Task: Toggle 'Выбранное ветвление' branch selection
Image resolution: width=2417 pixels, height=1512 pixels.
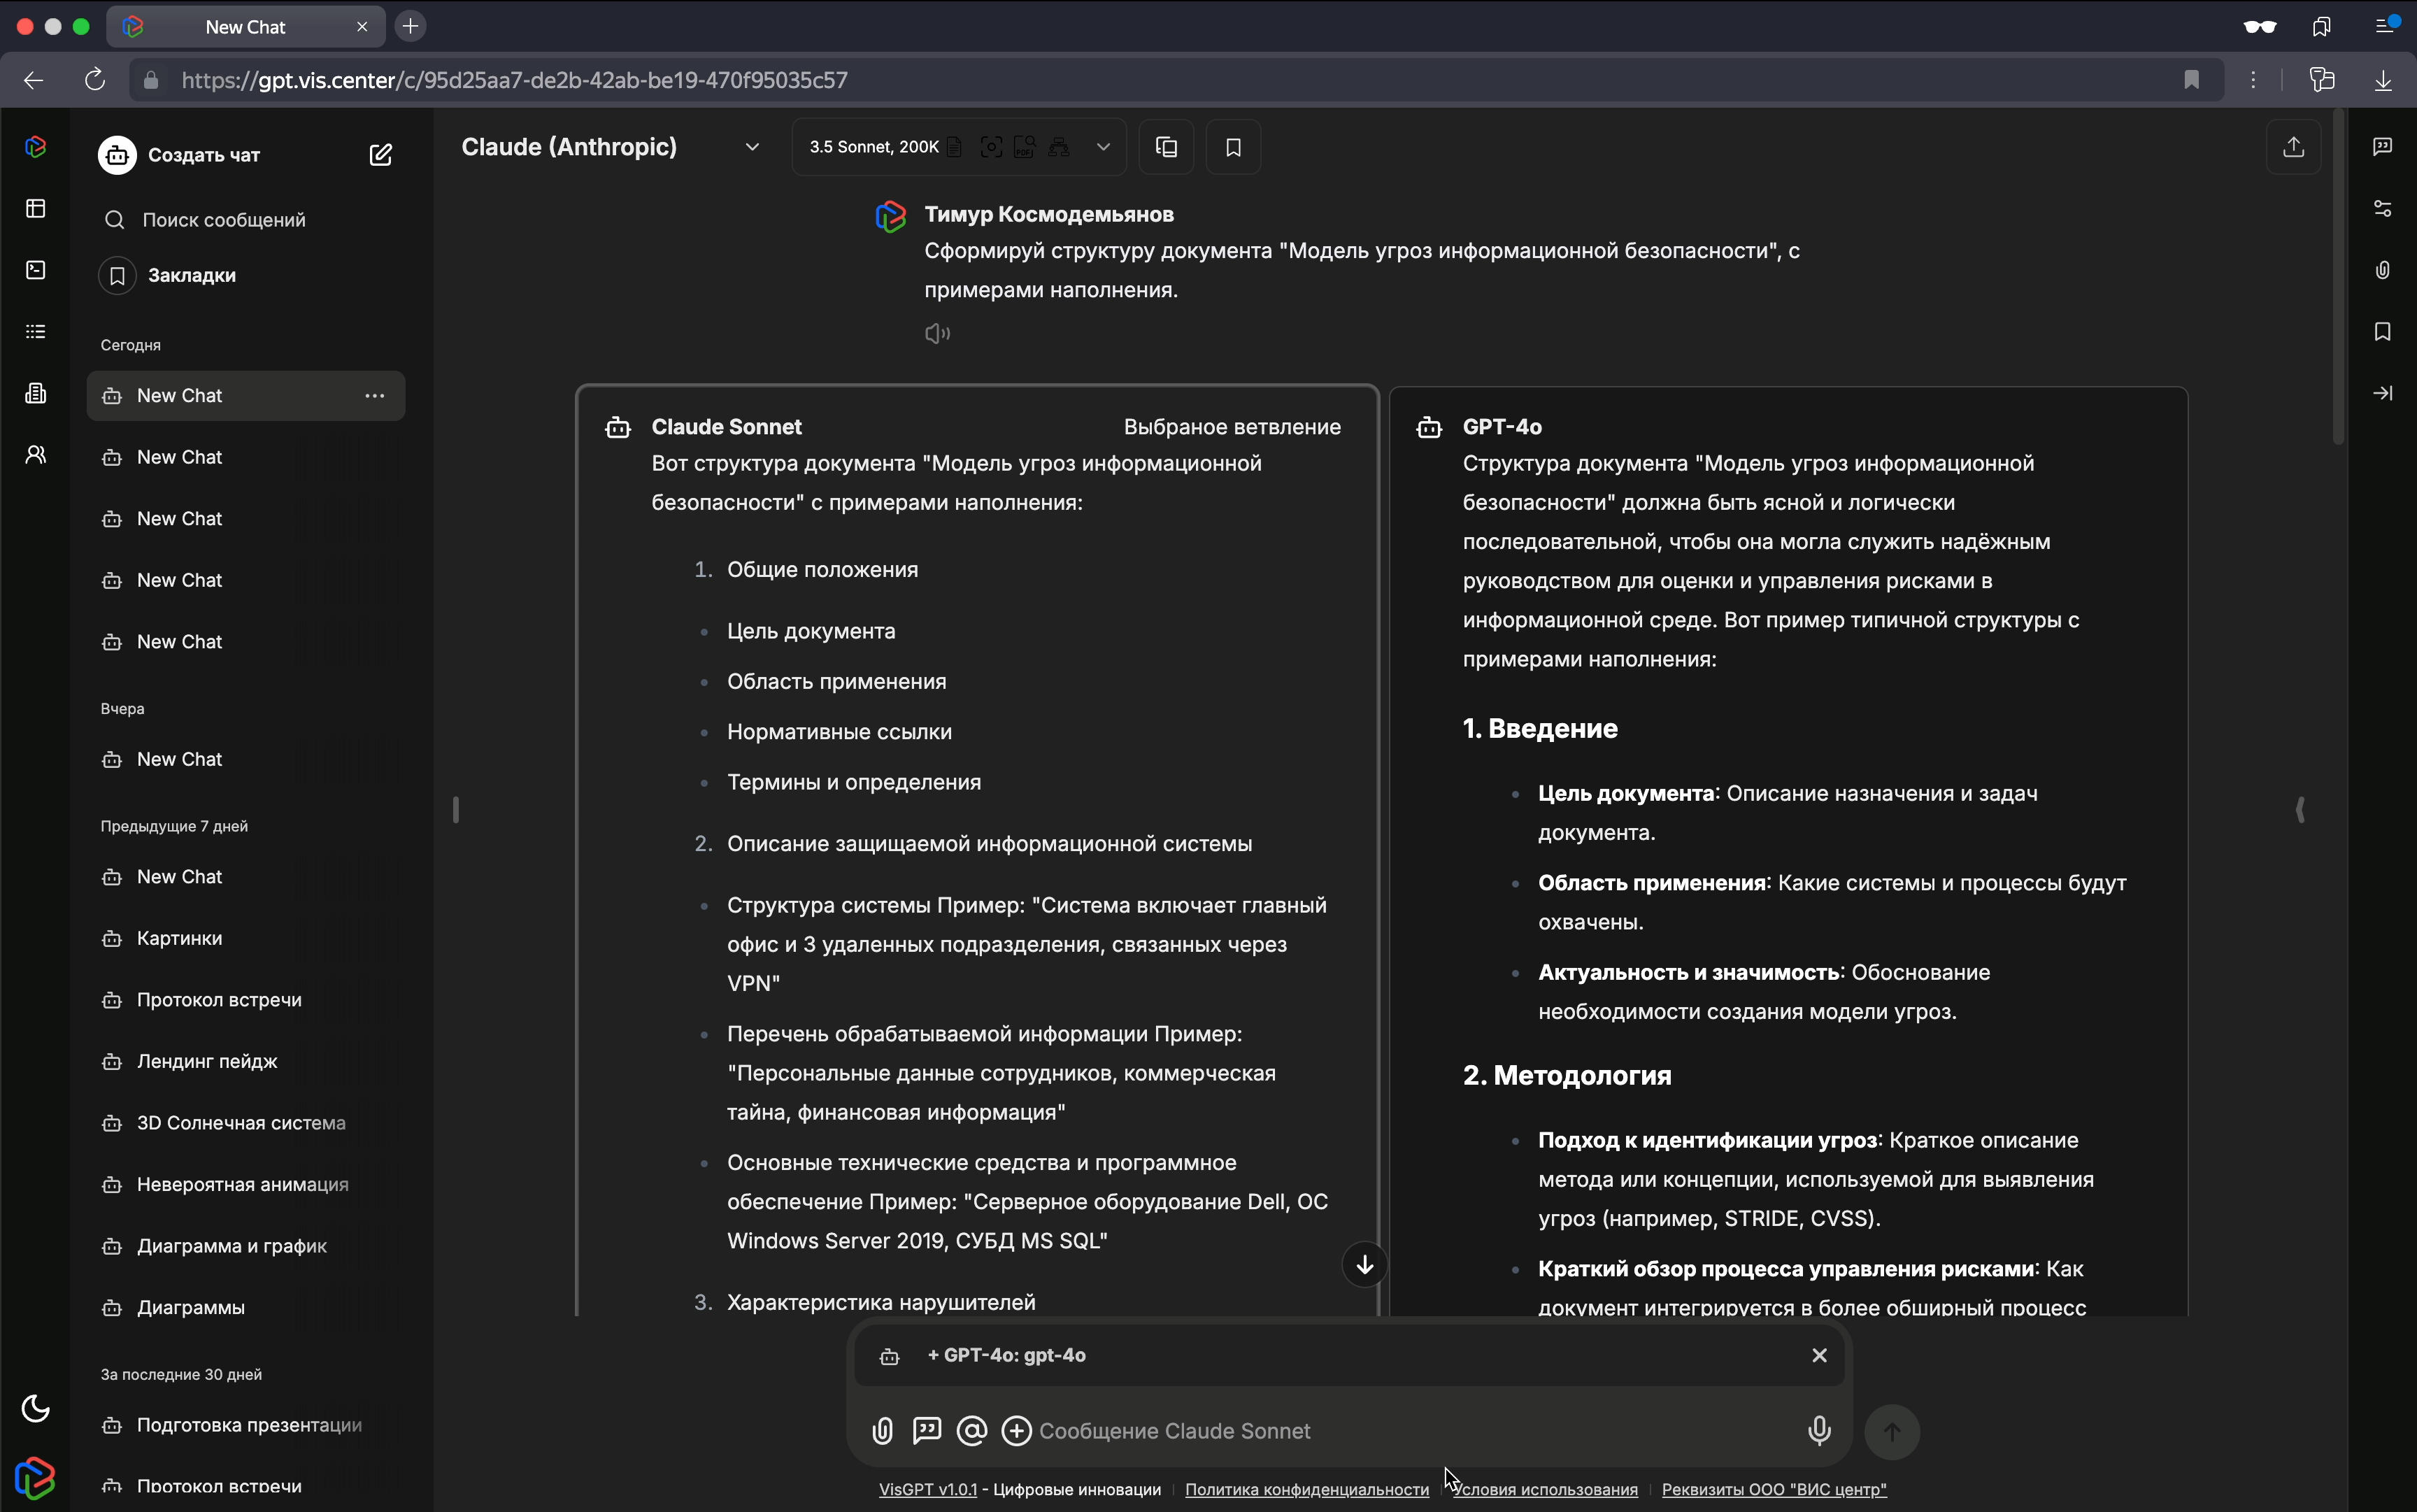Action: point(1231,425)
